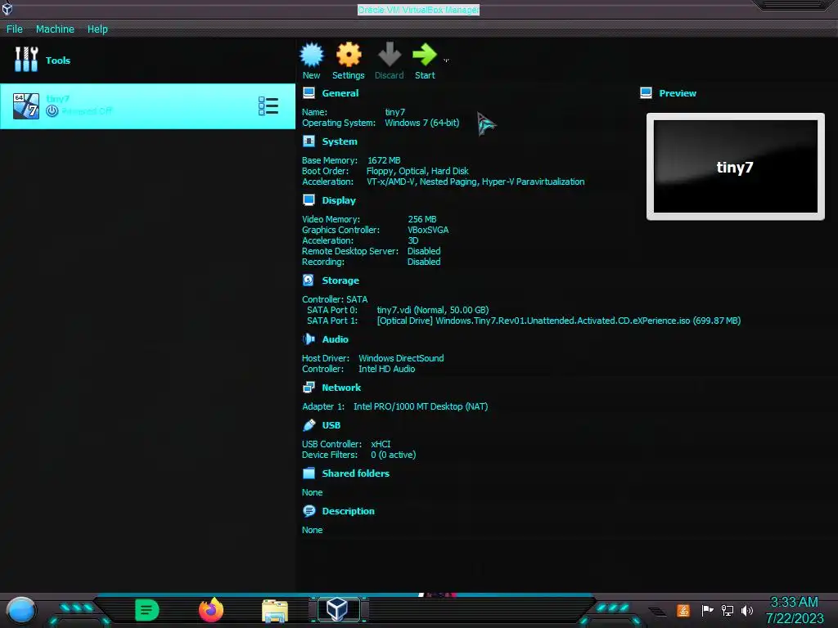Click the General section monitor icon
The height and width of the screenshot is (628, 838).
tap(309, 93)
